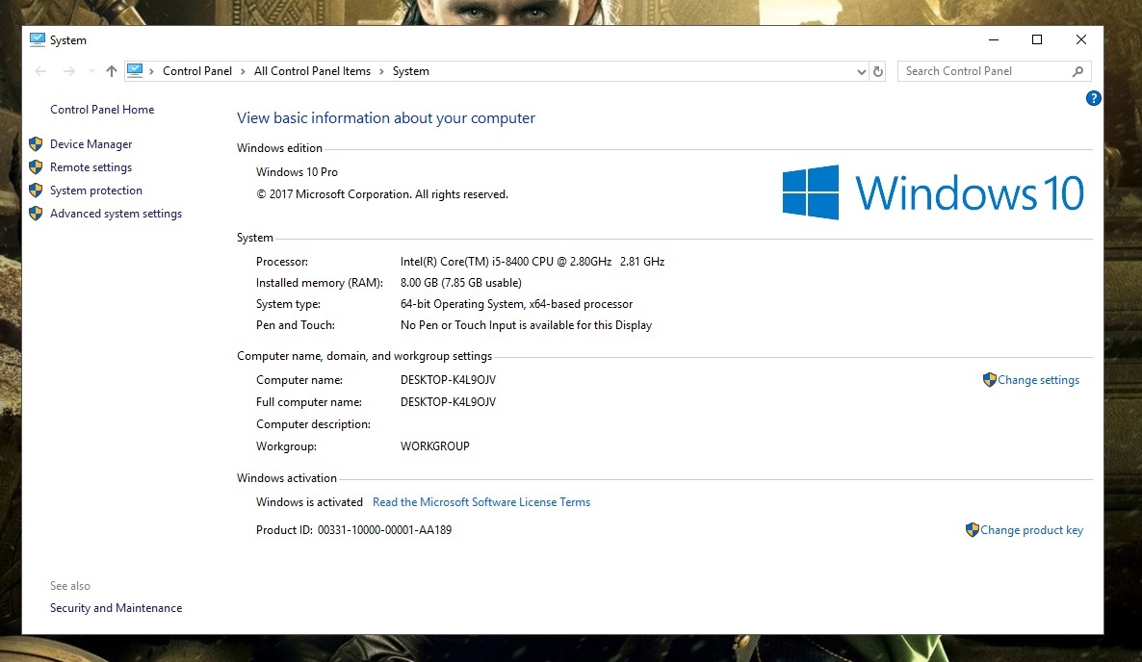Click the 8.00 GB installed memory value
The height and width of the screenshot is (662, 1142).
pos(461,283)
